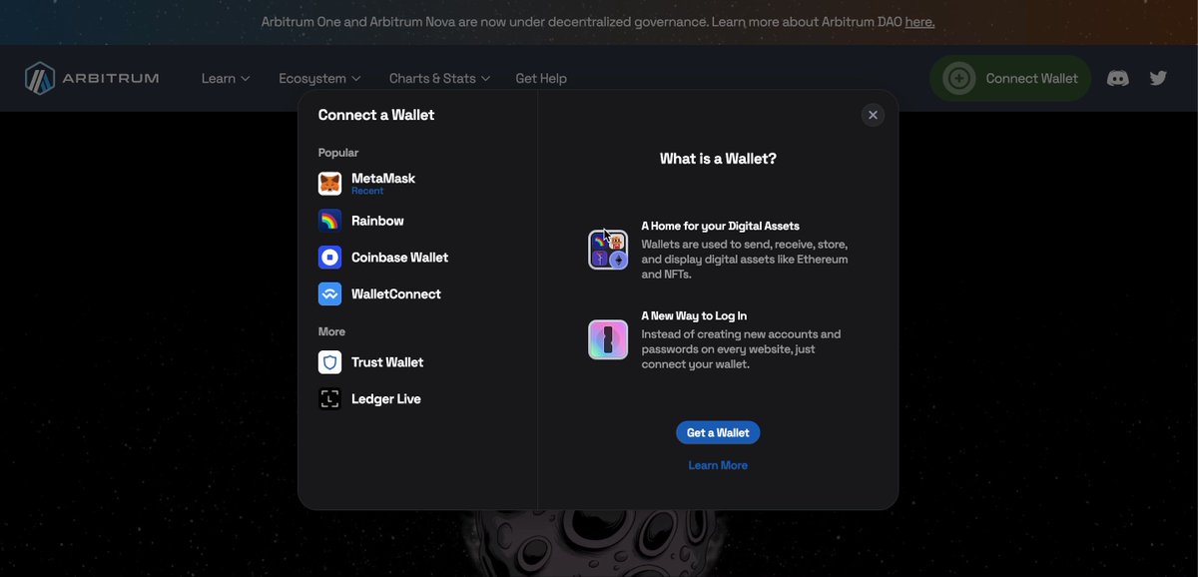Click 'A Home for your Digital Assets' heading
Screen dimensions: 1198x577
pyautogui.click(x=721, y=226)
